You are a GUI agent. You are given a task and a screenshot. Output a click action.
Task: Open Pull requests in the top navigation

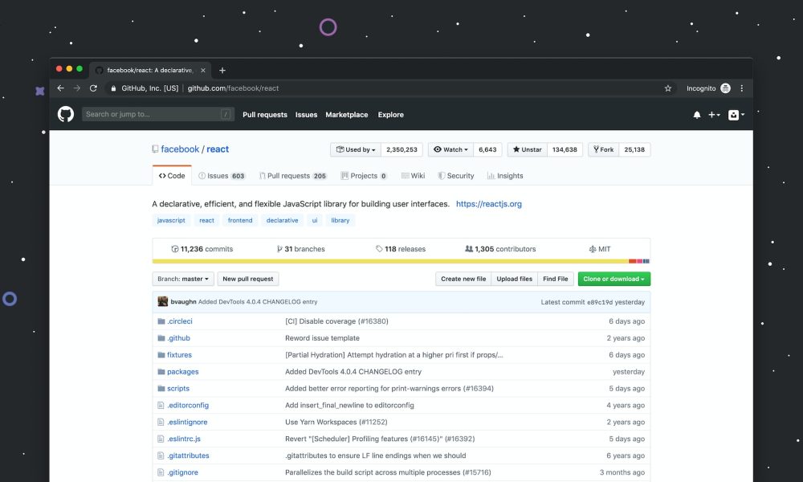[x=265, y=115]
